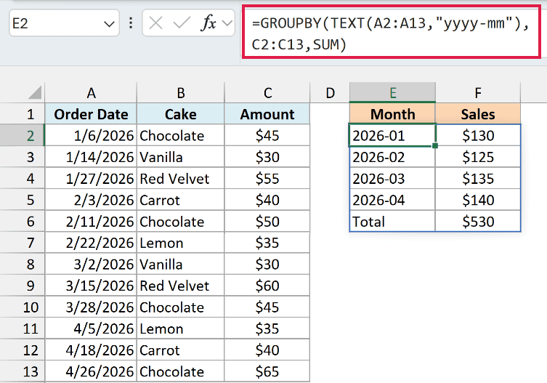Screen dimensions: 547x383
Task: Select column A header
Action: click(91, 93)
